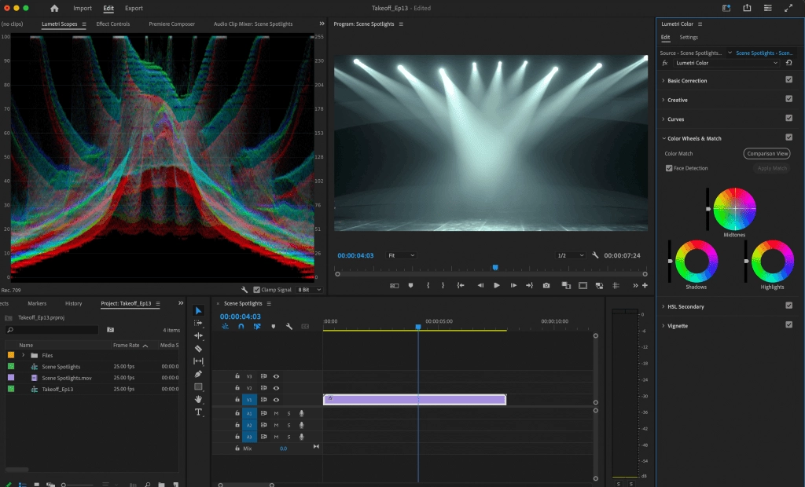This screenshot has height=487, width=805.
Task: Click the Midtones color wheel
Action: [x=735, y=208]
